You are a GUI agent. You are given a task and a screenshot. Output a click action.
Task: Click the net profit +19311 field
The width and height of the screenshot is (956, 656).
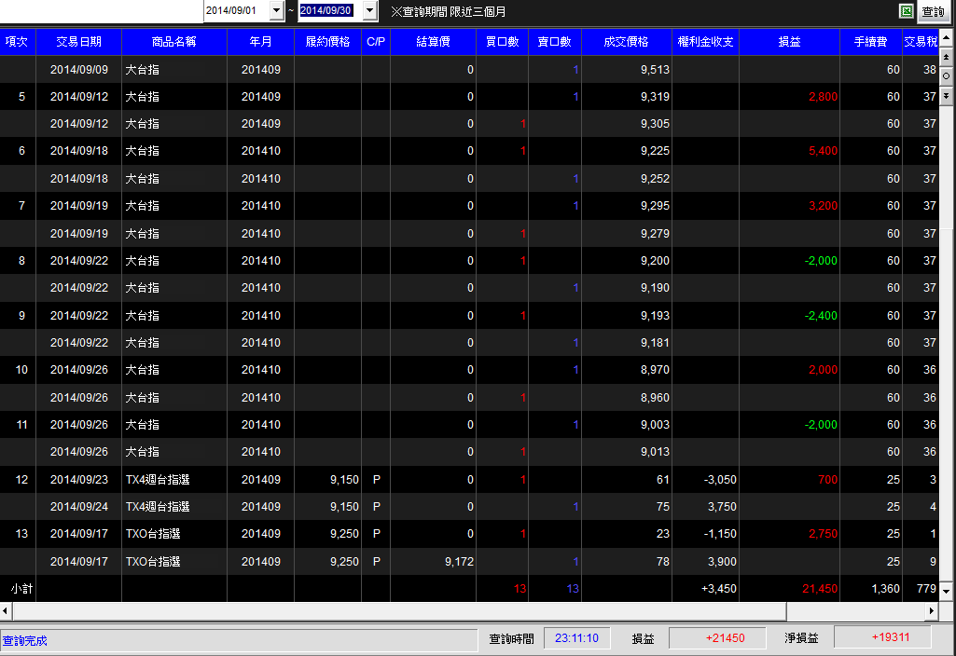[883, 637]
